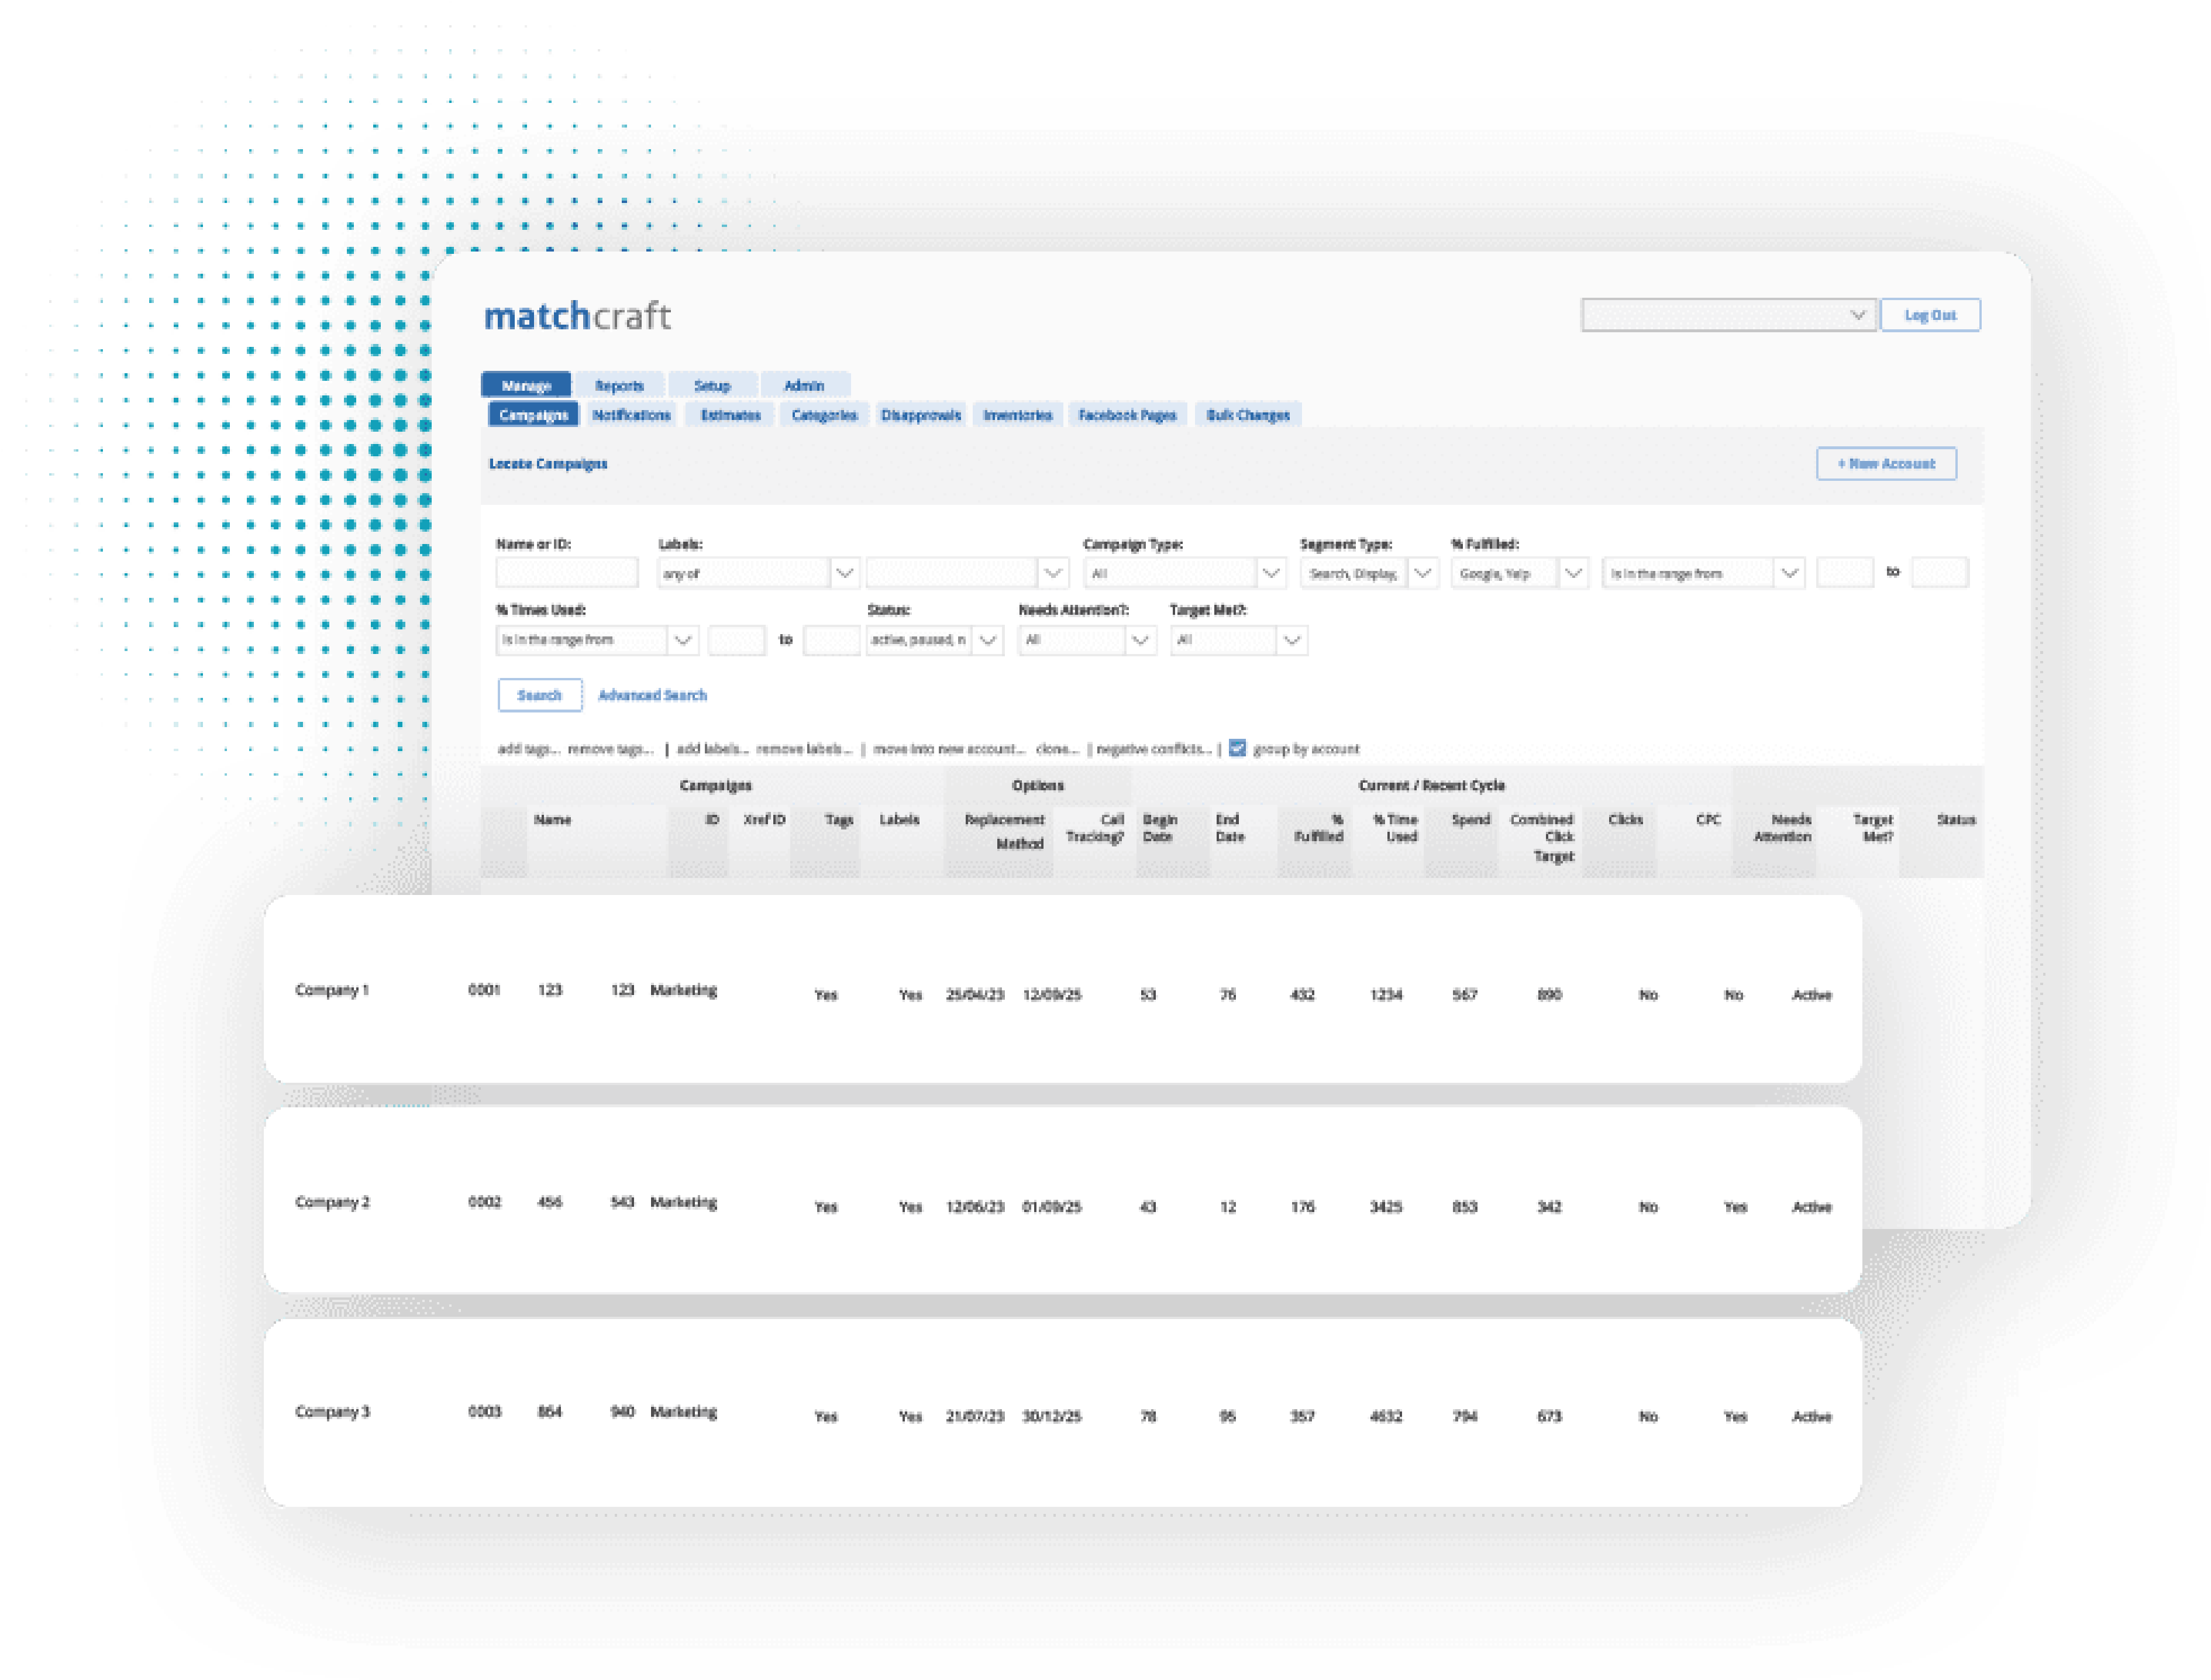Viewport: 2211px width, 1680px height.
Task: Toggle the 'group by account' checkbox
Action: coord(1237,748)
